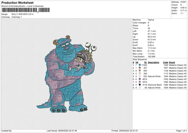
Task: Click thread code '1006'
Action: coord(166,85)
